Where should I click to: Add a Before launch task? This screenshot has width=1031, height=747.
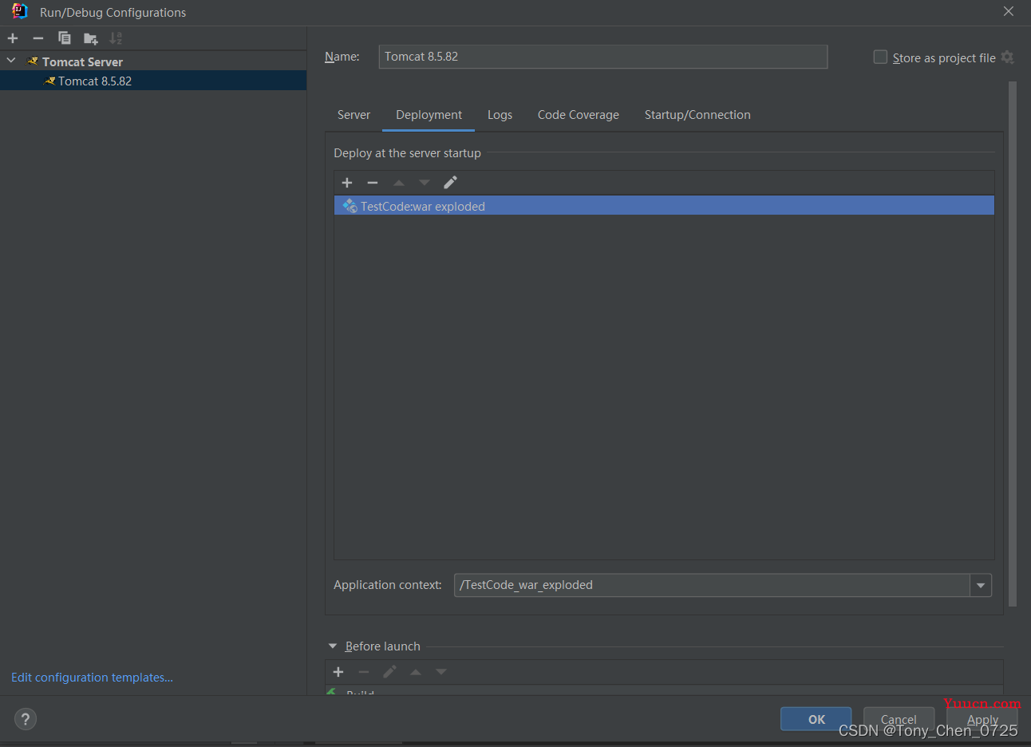pyautogui.click(x=338, y=672)
